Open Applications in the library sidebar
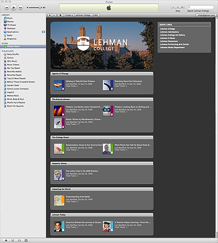 point(13,32)
